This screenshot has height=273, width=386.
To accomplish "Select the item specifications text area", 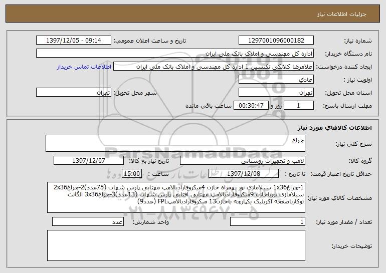I will click(x=176, y=197).
